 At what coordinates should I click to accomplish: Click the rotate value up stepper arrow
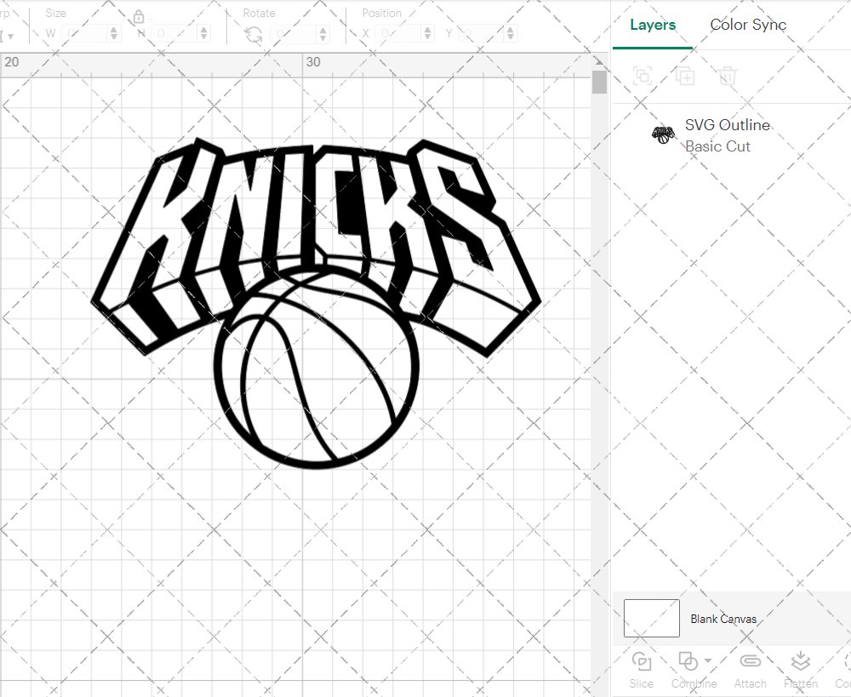point(322,30)
